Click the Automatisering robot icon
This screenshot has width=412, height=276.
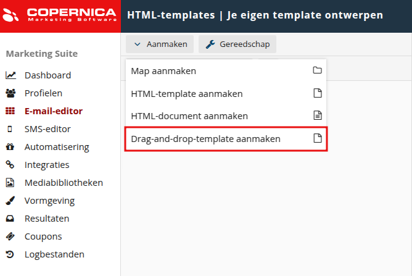coord(10,147)
